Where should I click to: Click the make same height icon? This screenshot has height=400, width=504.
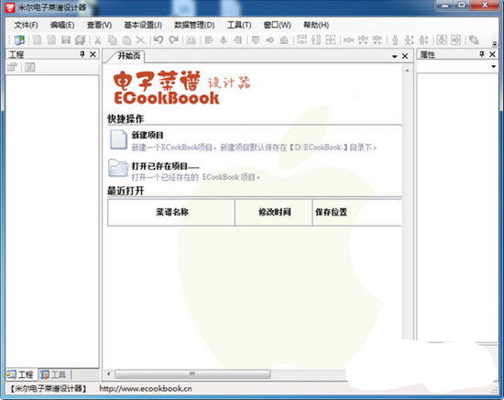click(x=316, y=39)
